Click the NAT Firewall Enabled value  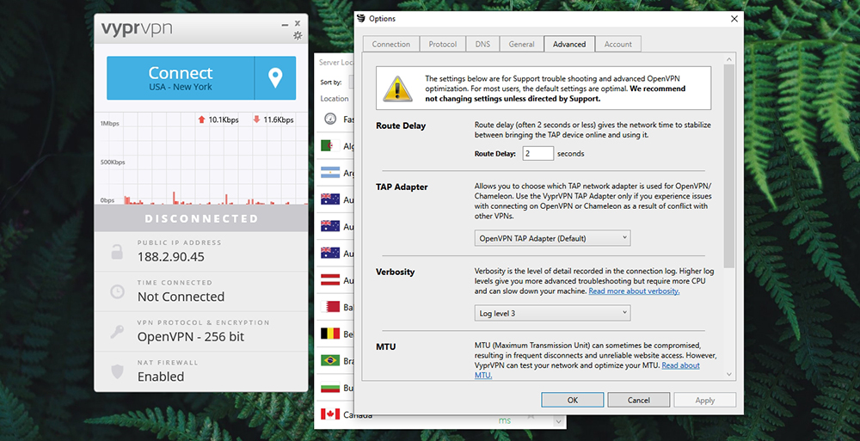click(161, 377)
